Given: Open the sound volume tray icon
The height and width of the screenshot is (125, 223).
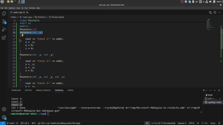Looking at the screenshot, I should click(x=210, y=2).
